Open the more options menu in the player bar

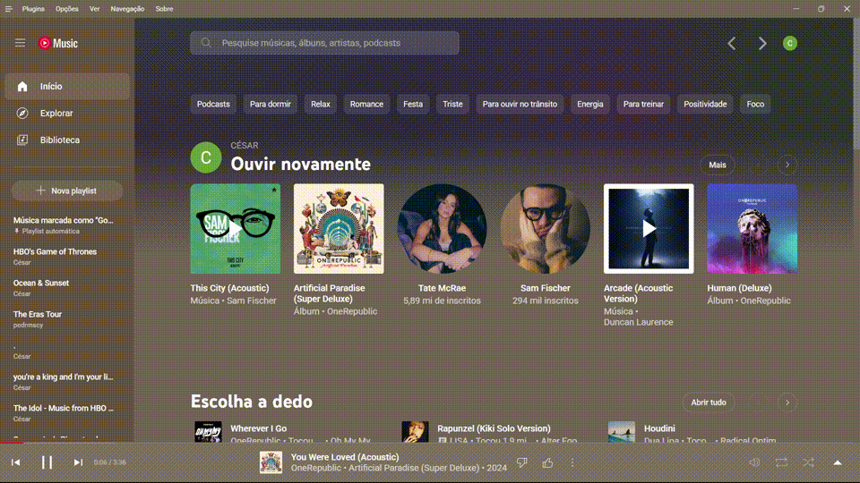click(x=572, y=462)
